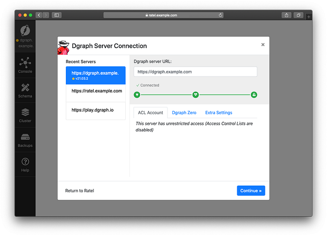Open a new Safari tab

tap(309, 17)
